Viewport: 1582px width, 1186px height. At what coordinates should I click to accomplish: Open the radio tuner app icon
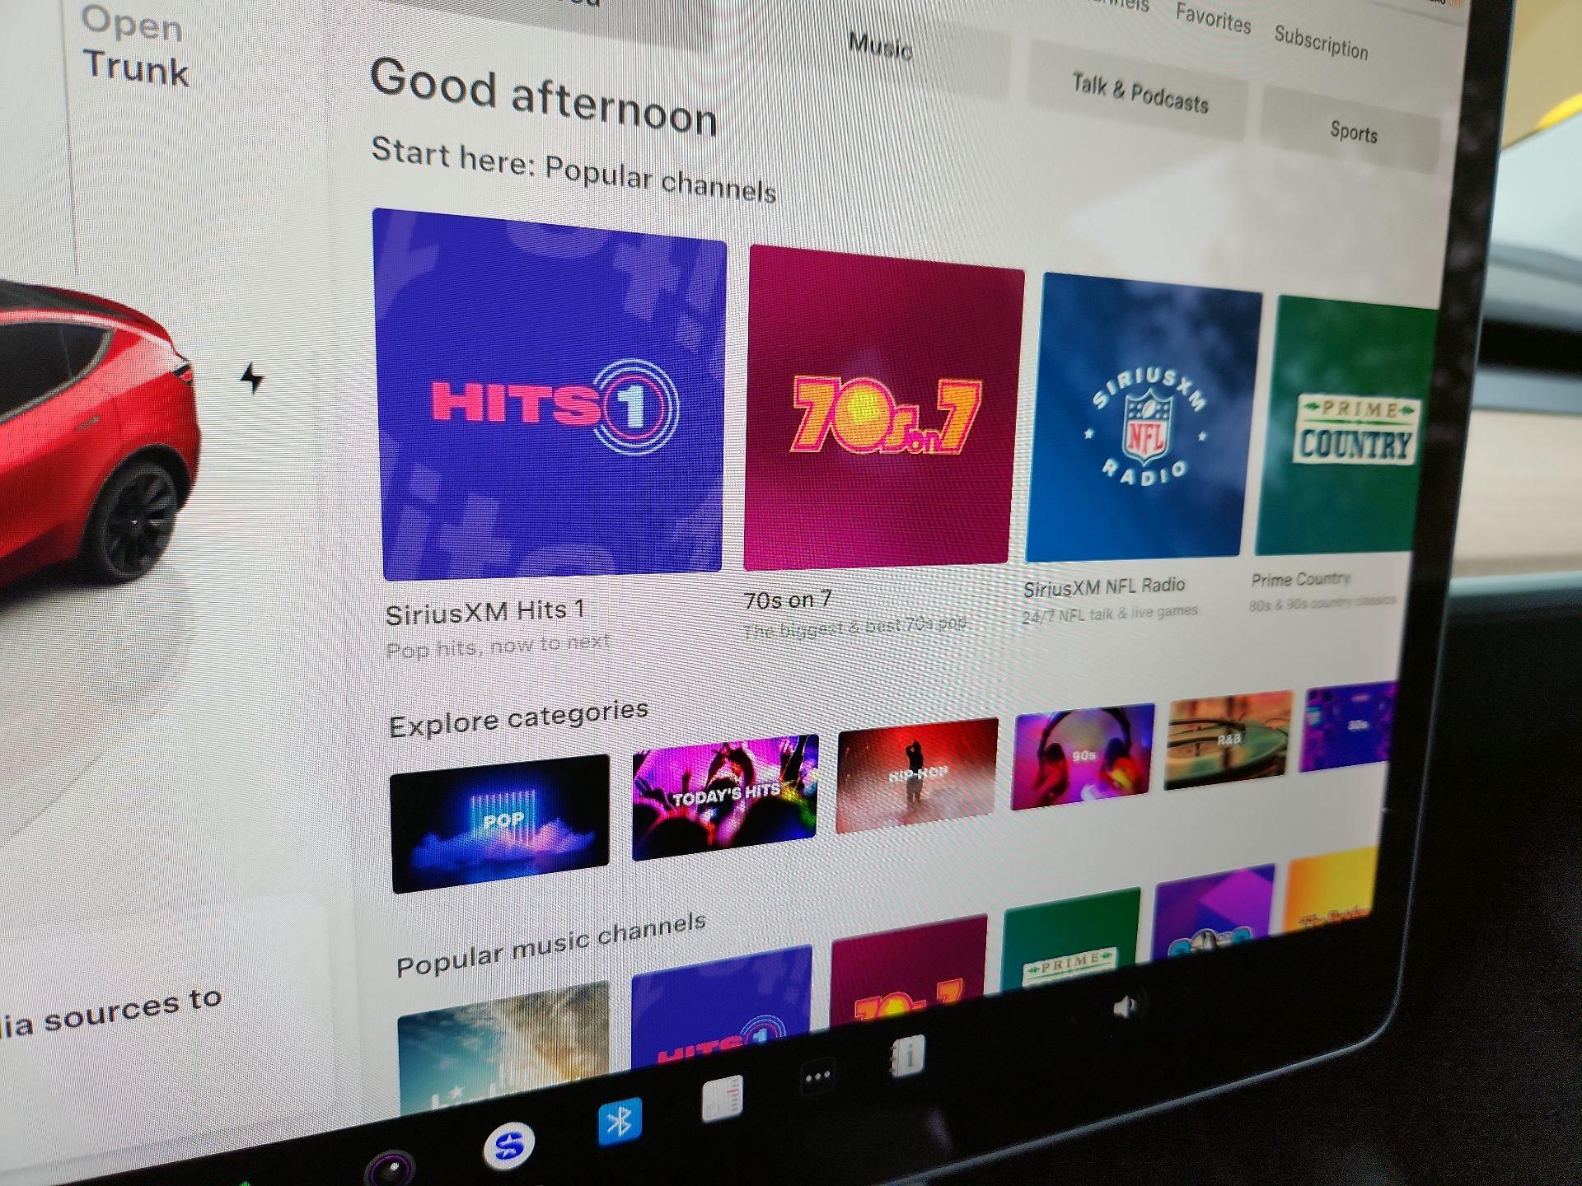point(723,1098)
